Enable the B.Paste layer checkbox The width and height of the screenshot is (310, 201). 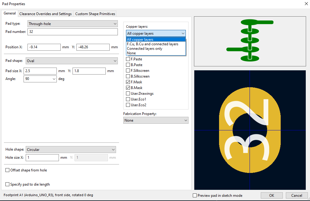tap(128, 65)
